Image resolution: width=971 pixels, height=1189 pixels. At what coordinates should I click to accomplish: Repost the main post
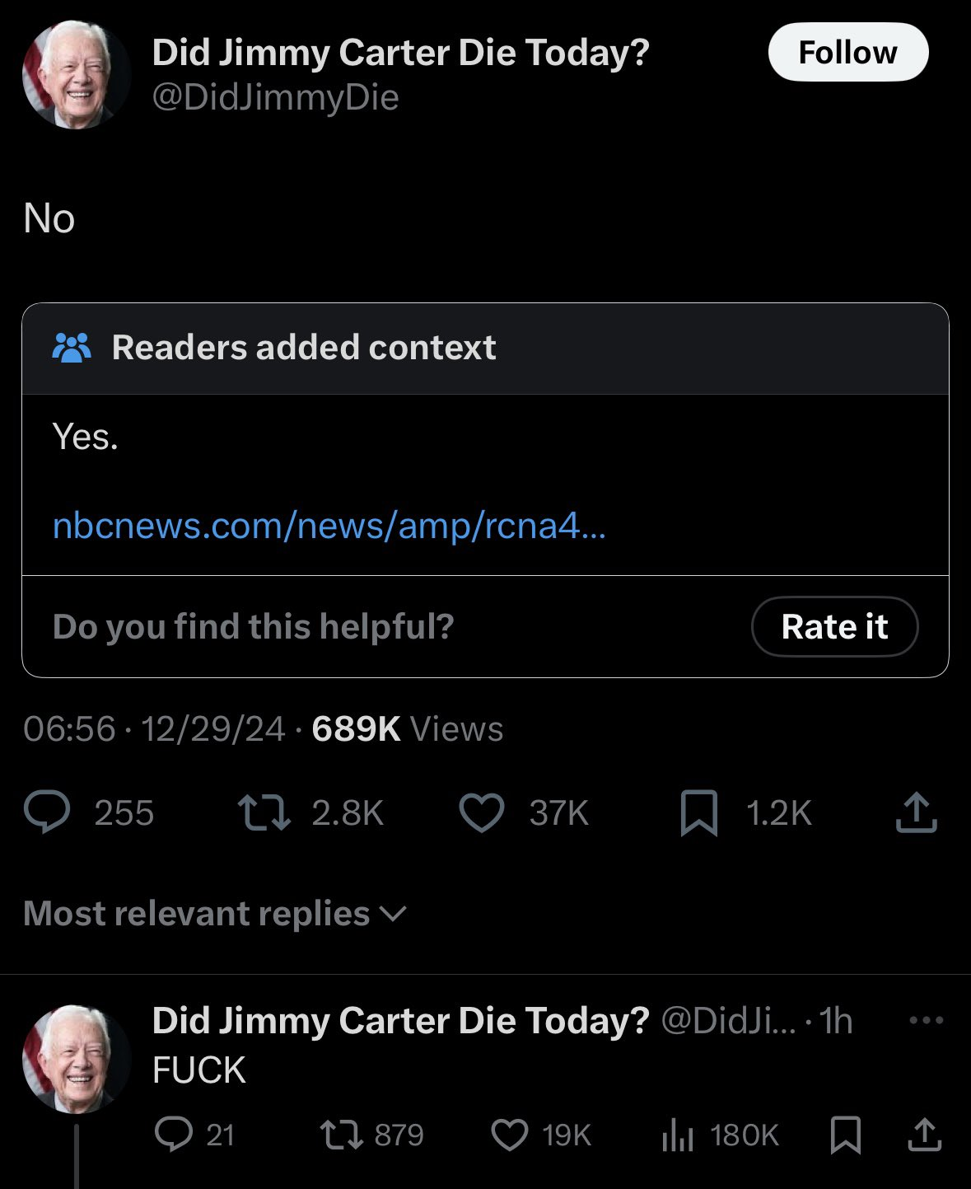(x=264, y=812)
